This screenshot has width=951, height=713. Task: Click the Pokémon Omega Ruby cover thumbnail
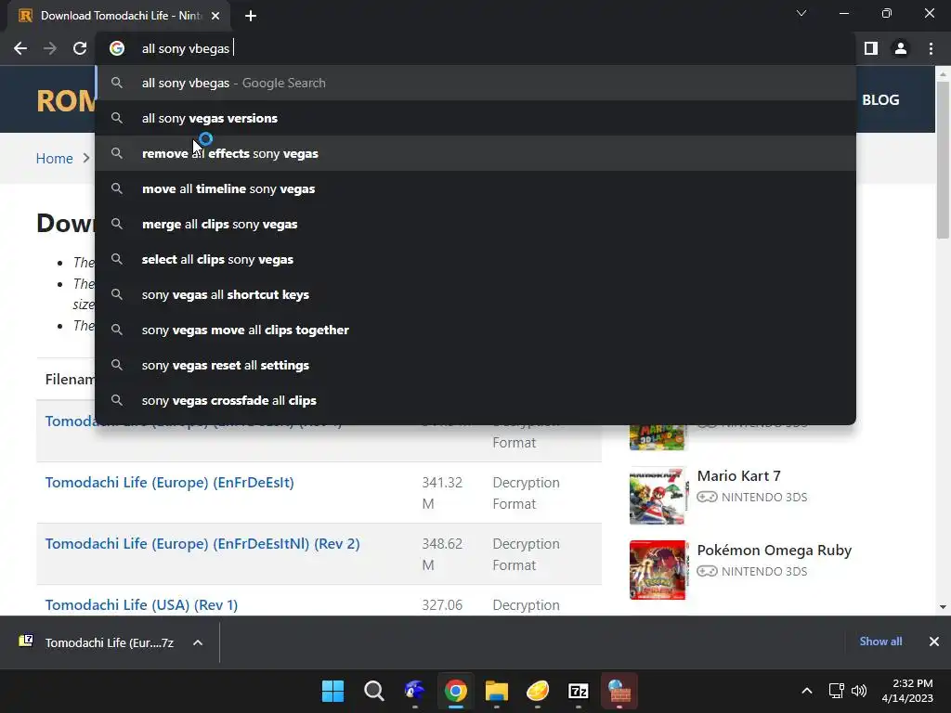[658, 570]
